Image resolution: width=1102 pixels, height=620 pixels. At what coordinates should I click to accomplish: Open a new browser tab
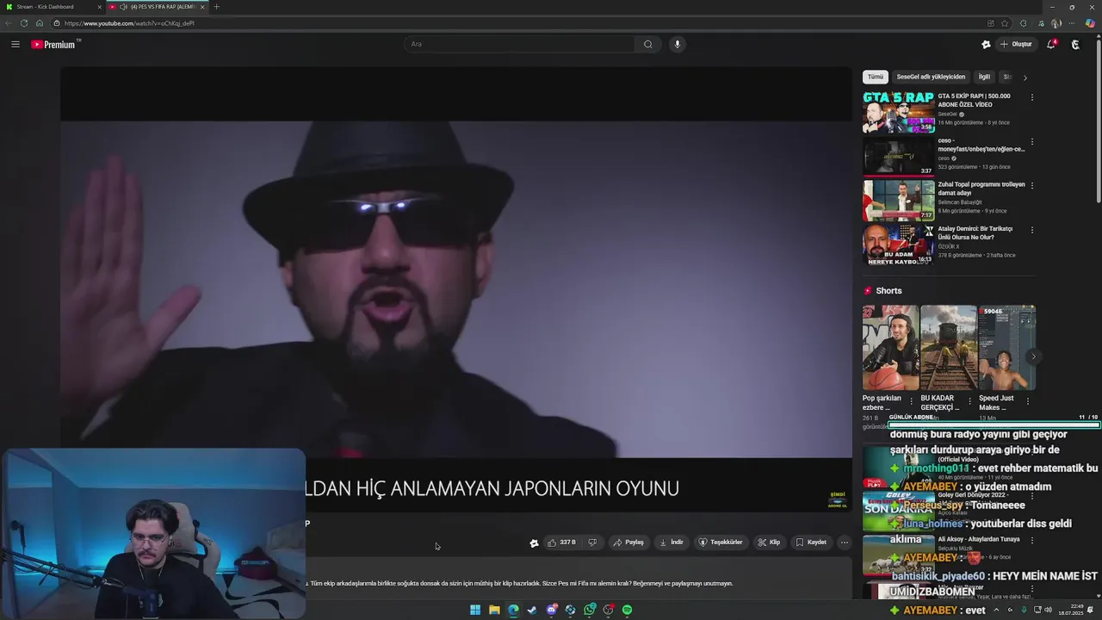216,7
